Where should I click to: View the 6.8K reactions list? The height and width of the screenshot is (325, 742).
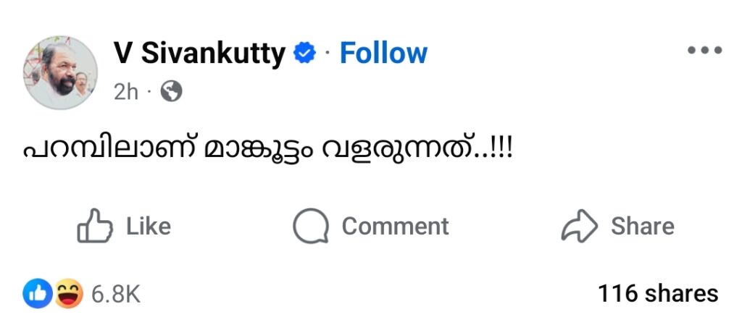(x=116, y=294)
